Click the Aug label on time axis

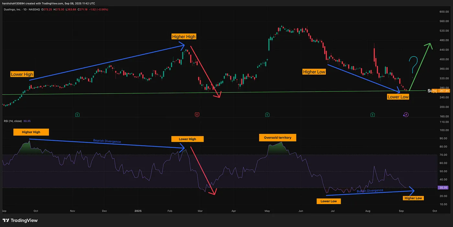[368, 211]
